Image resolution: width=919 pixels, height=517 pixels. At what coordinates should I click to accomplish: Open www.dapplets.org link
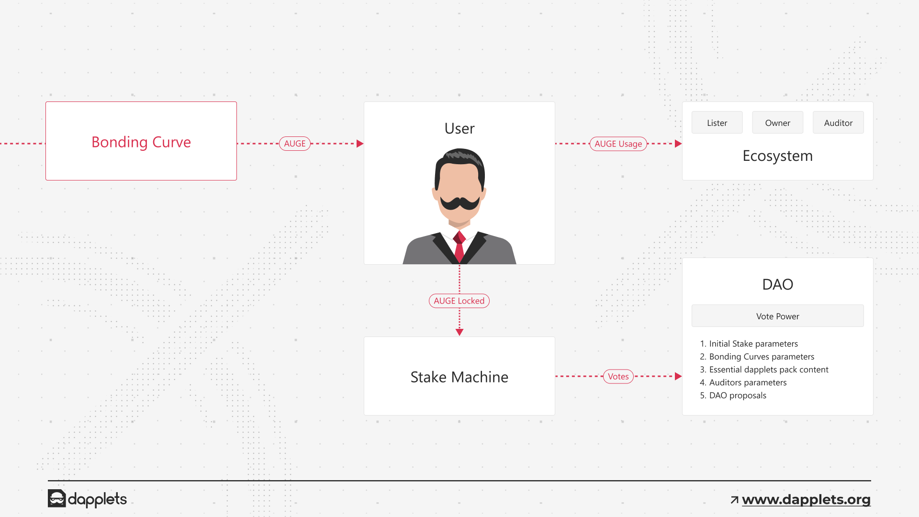[806, 499]
